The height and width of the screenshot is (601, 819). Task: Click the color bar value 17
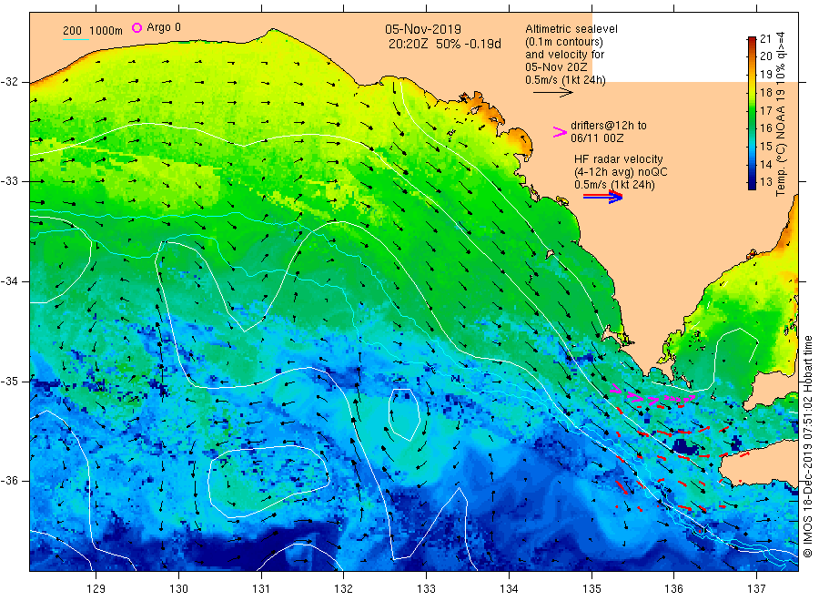765,110
